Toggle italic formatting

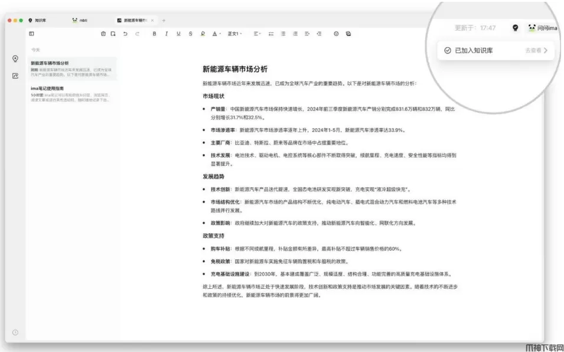[167, 34]
